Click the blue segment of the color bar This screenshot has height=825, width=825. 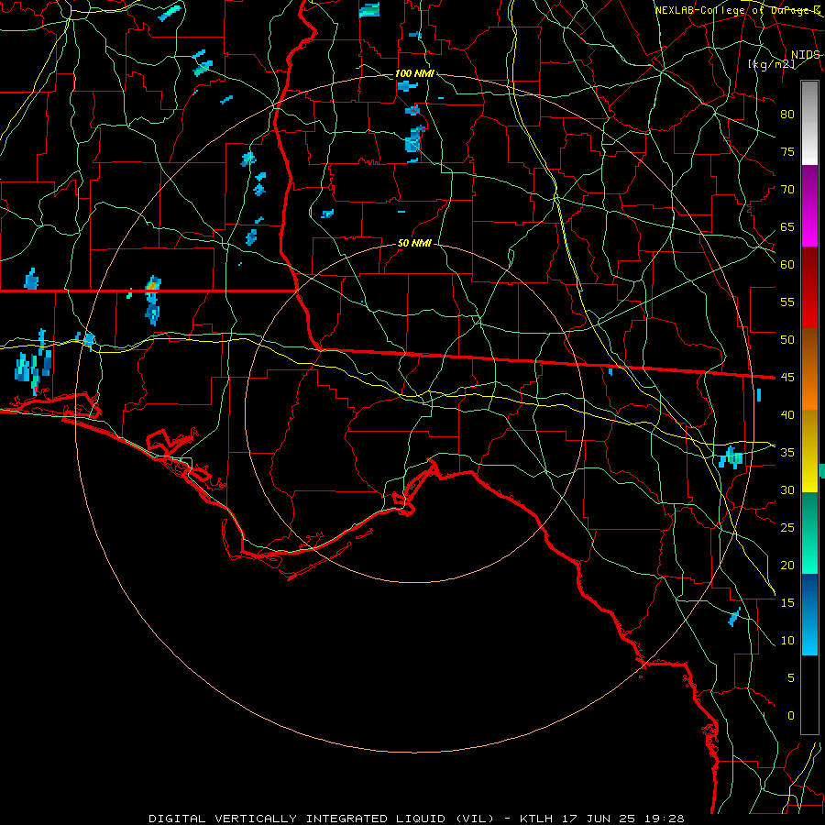click(809, 614)
